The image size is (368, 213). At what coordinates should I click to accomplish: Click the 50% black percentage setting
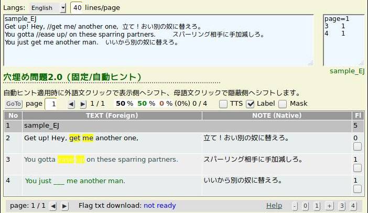pyautogui.click(x=124, y=104)
